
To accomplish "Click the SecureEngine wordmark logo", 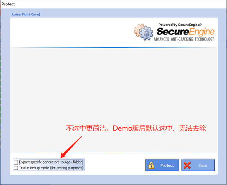I will click(x=186, y=32).
